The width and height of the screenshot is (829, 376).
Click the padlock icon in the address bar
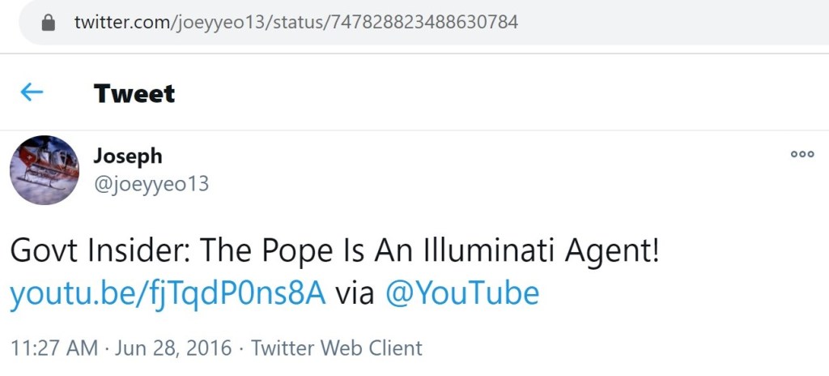[x=48, y=22]
